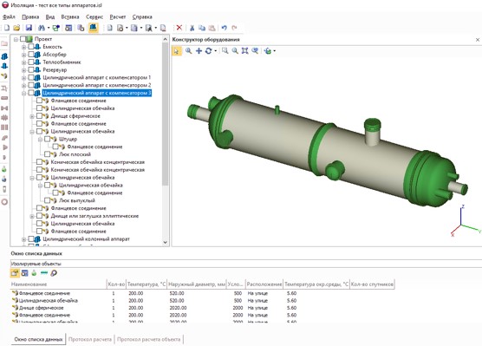The width and height of the screenshot is (482, 346).
Task: Select Цилиндрический колонный аппарат in the tree
Action: (x=86, y=239)
